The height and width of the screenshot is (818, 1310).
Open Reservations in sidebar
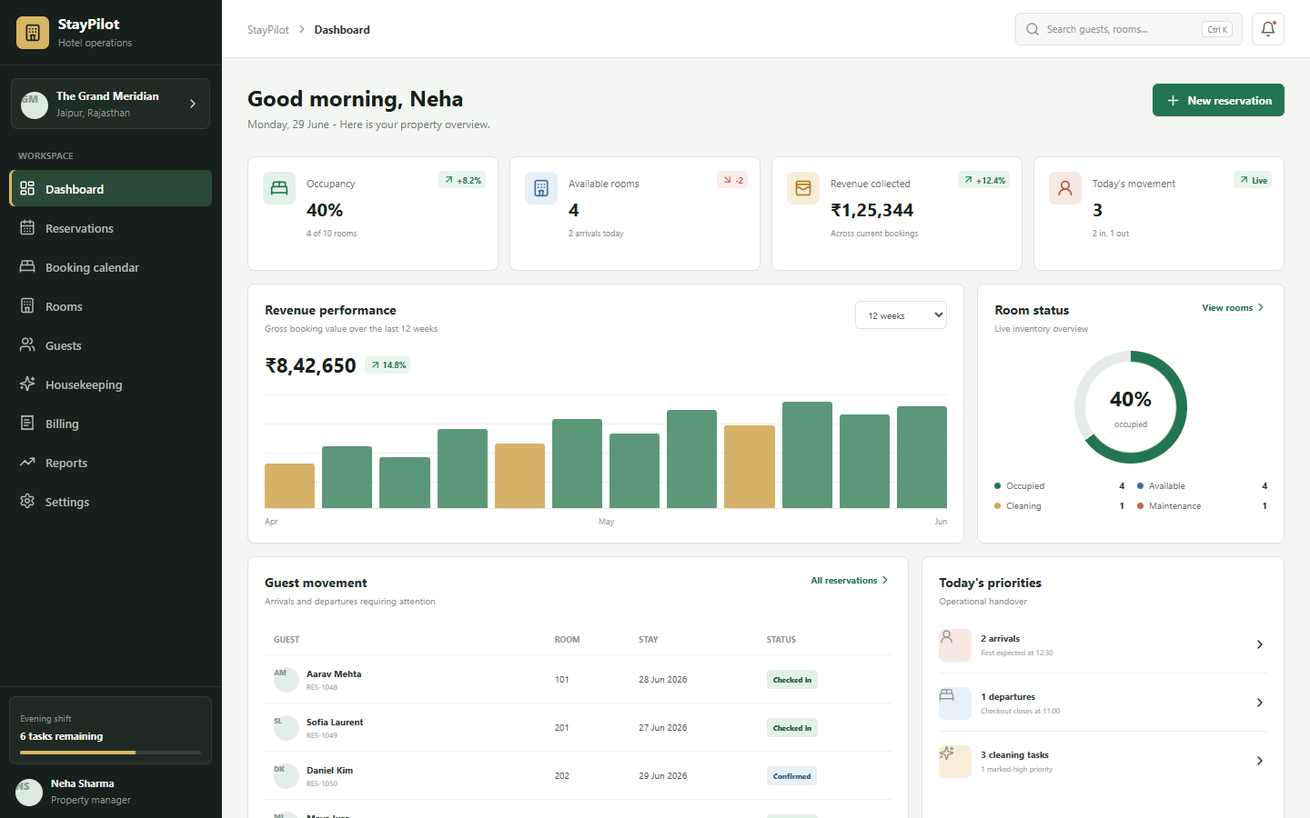point(111,228)
